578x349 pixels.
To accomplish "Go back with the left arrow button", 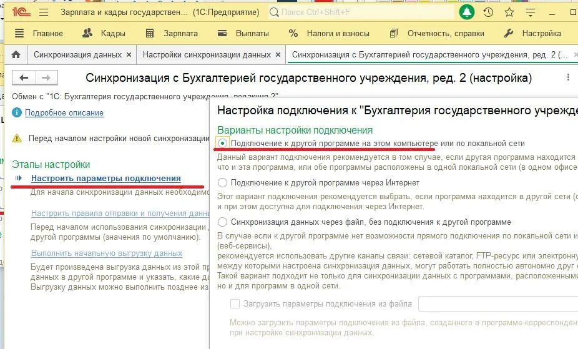I will (24, 78).
